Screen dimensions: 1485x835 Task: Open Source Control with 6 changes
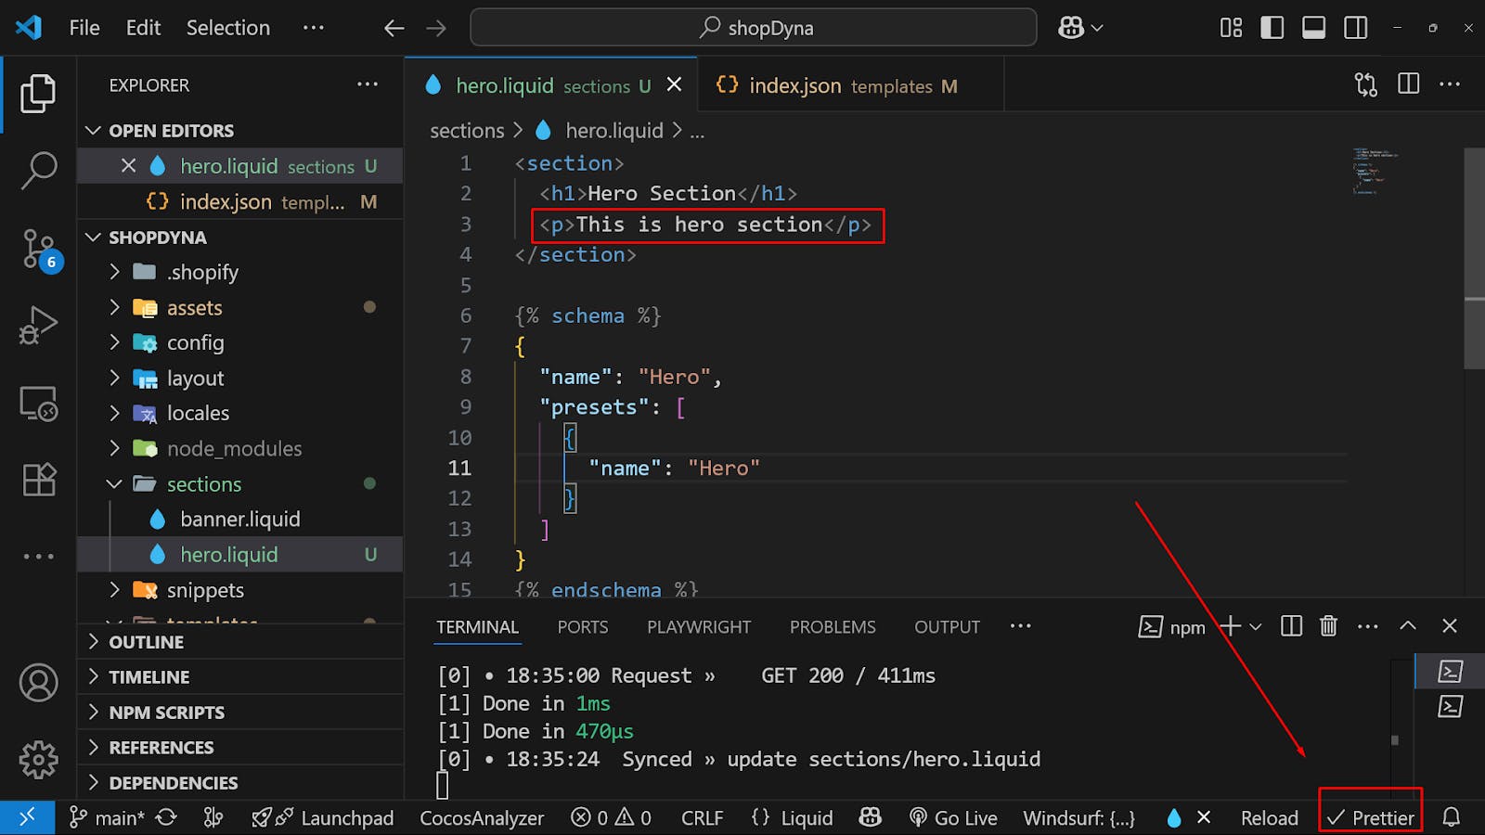(x=40, y=250)
